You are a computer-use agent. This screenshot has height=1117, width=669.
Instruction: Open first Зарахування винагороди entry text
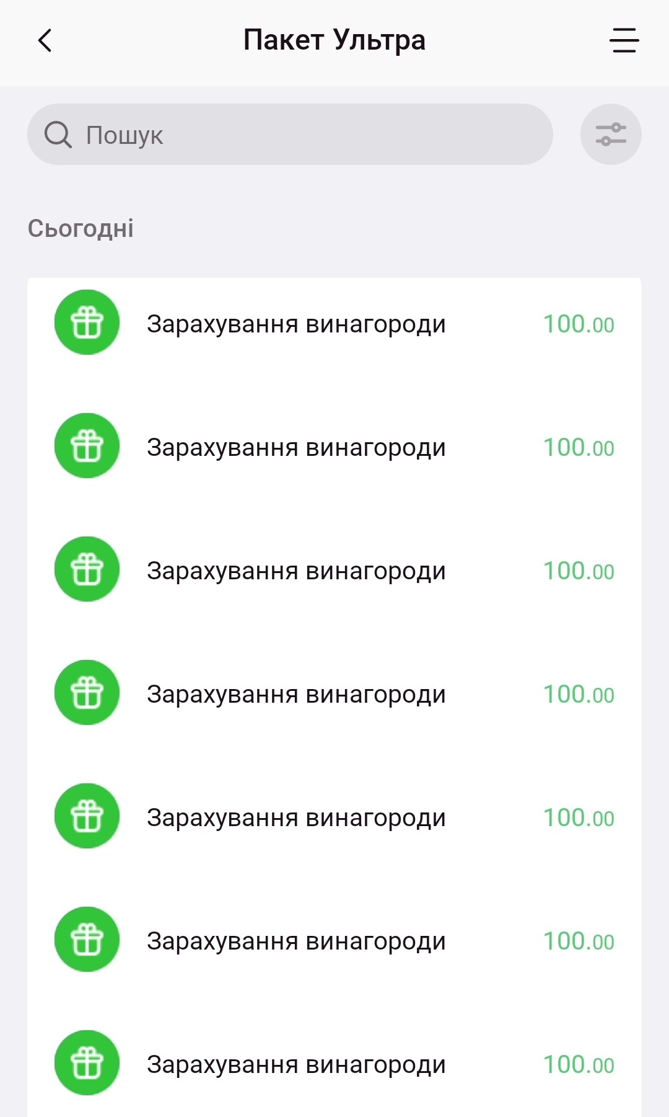pos(296,324)
